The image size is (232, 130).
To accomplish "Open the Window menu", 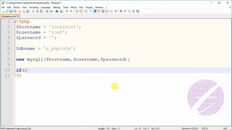I will pyautogui.click(x=99, y=7).
